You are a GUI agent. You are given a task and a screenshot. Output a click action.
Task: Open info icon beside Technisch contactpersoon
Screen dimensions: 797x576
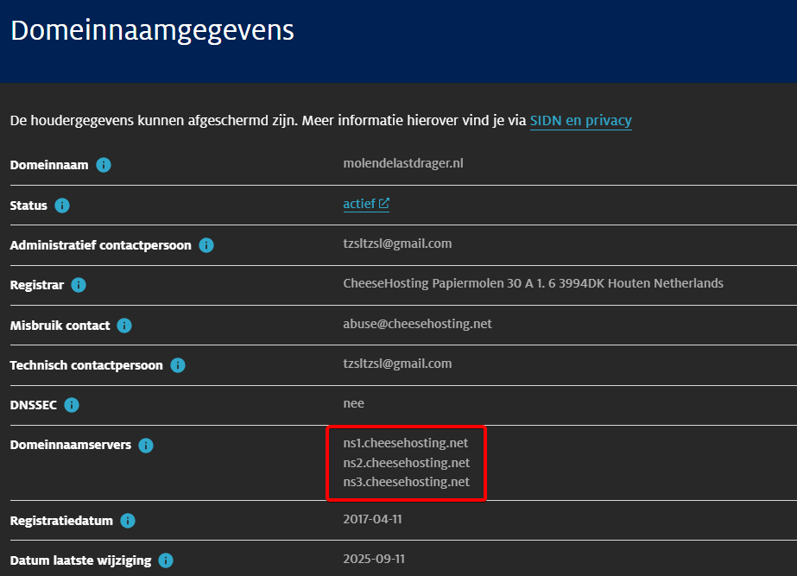(178, 365)
